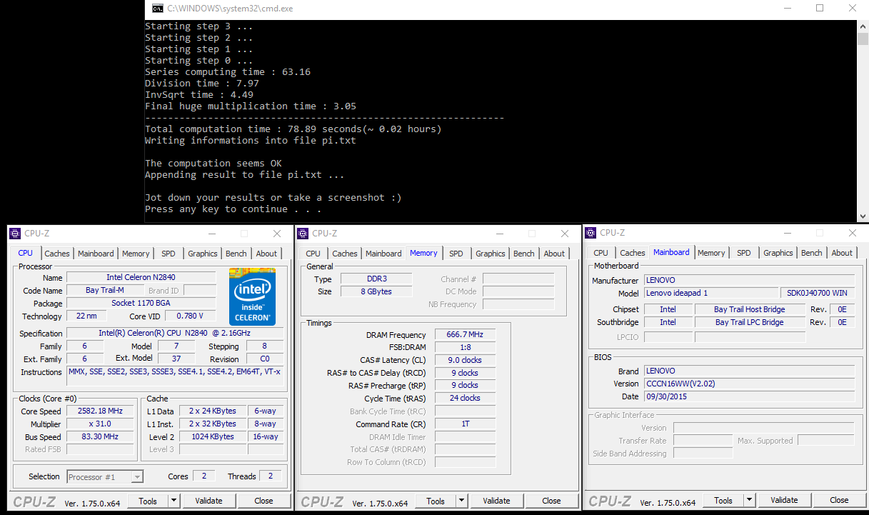This screenshot has height=515, width=869.
Task: Open Bench tab in right Mainboard window
Action: (812, 253)
